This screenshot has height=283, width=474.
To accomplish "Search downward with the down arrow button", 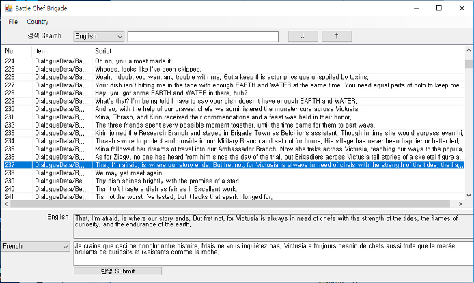I will click(303, 36).
